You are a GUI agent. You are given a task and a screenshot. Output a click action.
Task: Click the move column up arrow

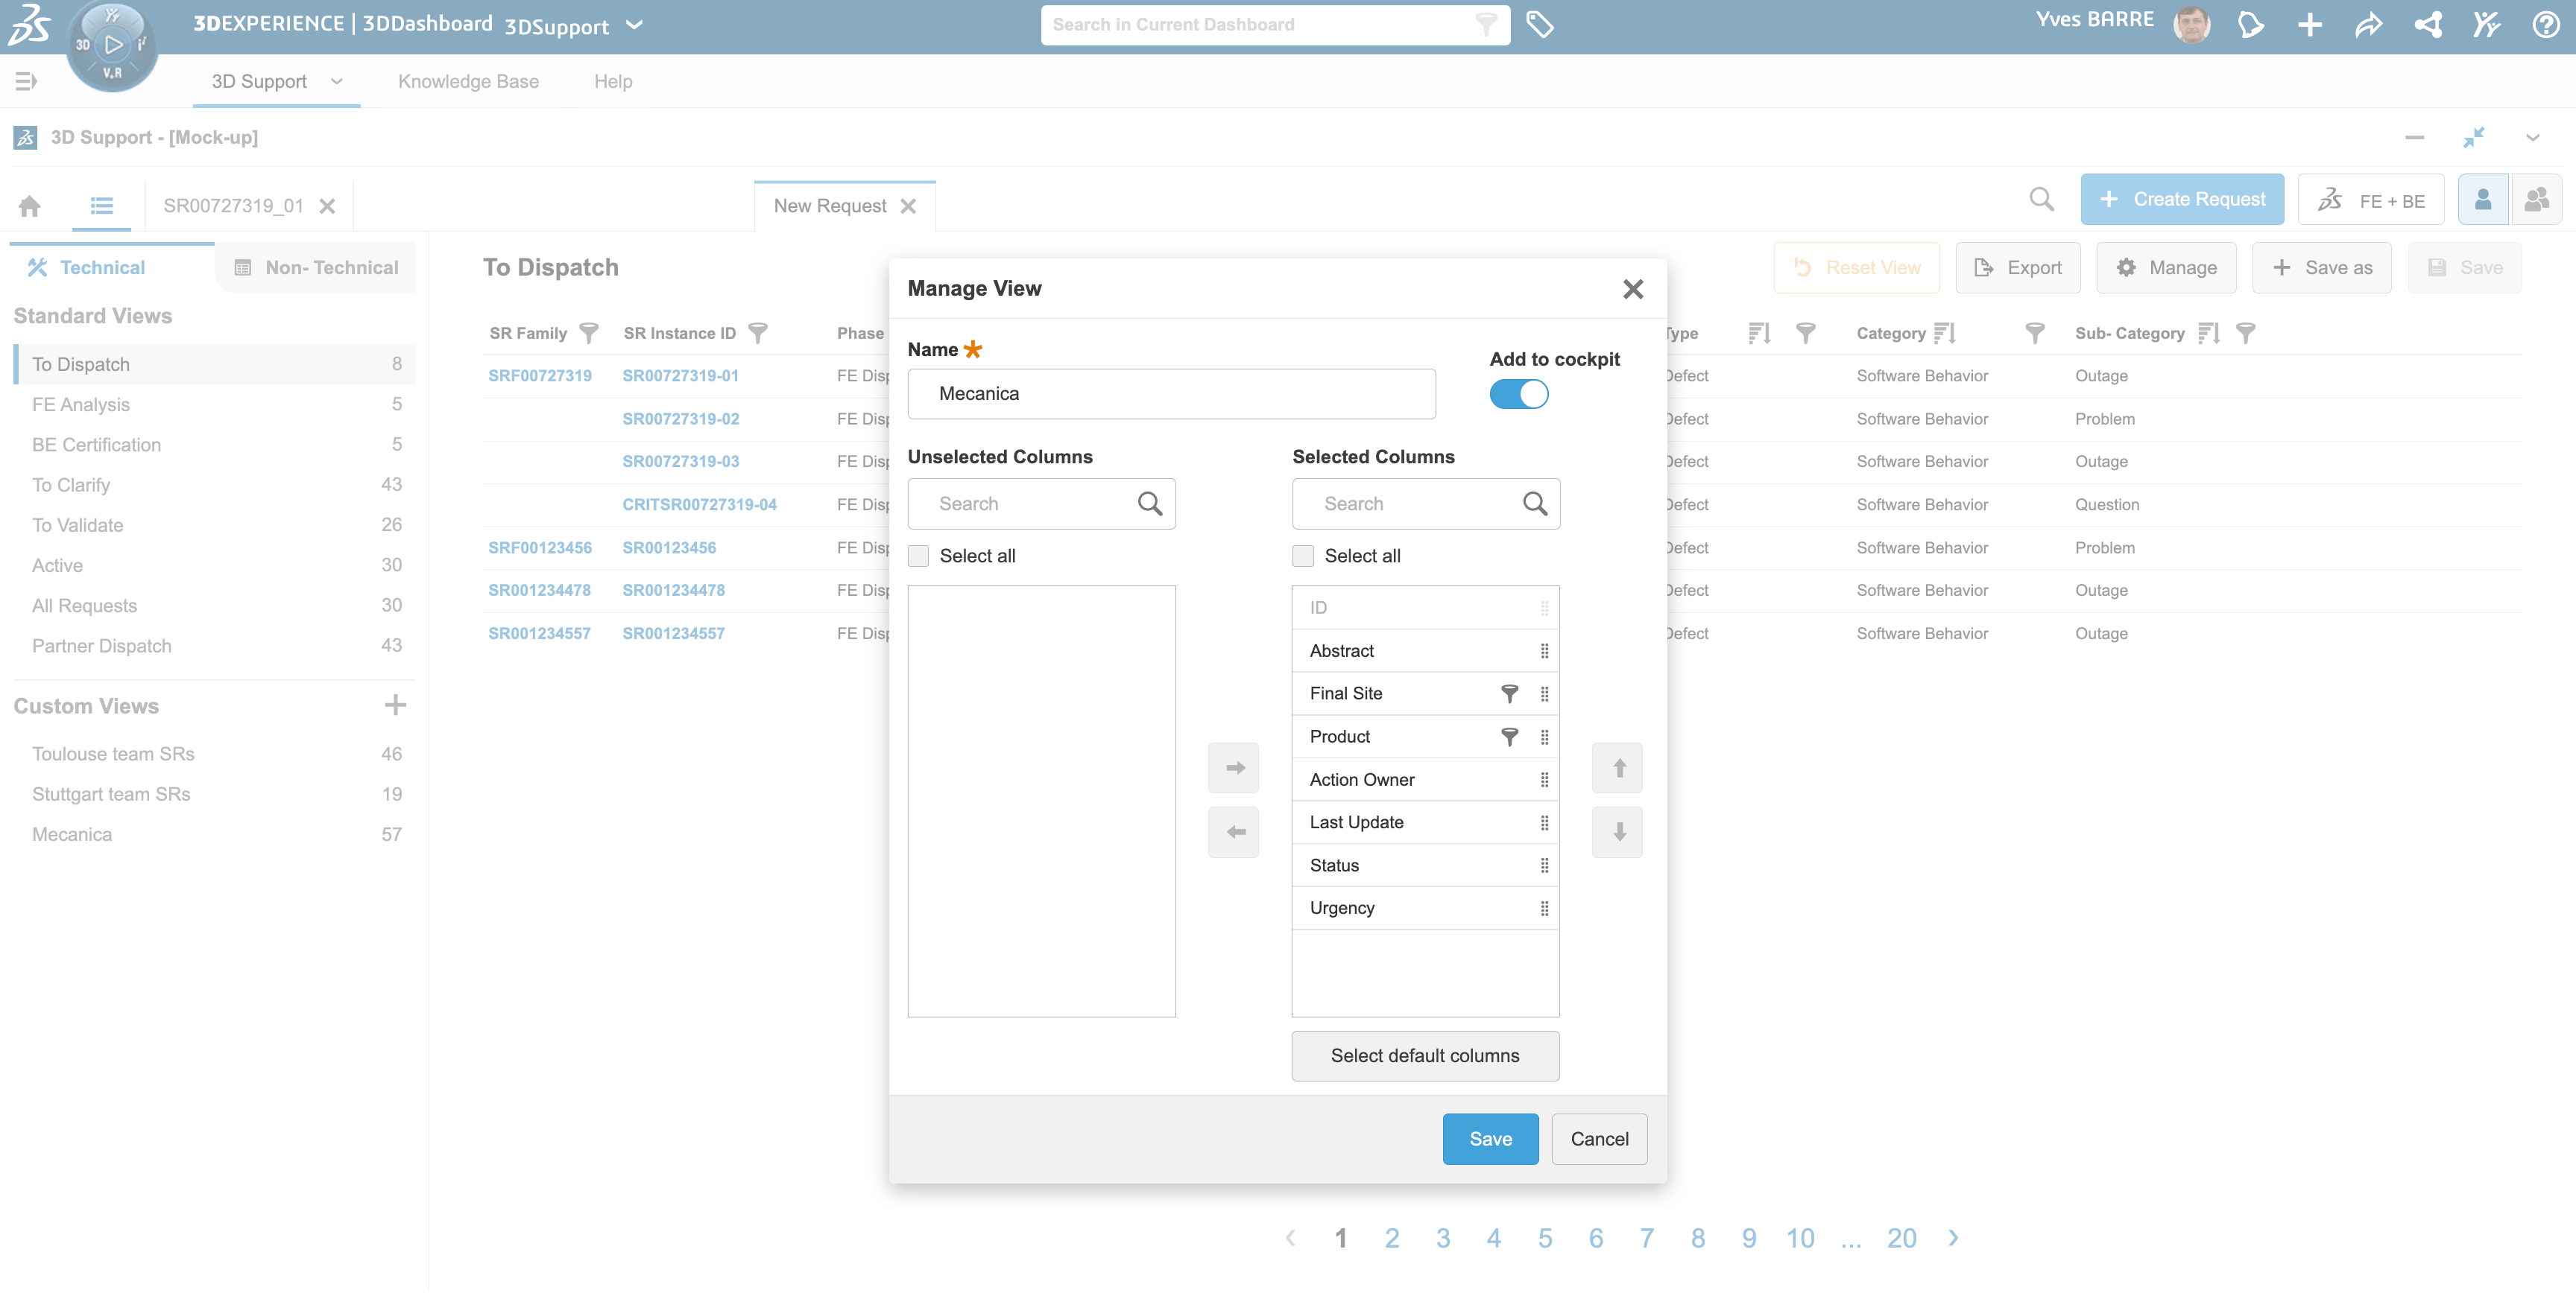tap(1617, 767)
